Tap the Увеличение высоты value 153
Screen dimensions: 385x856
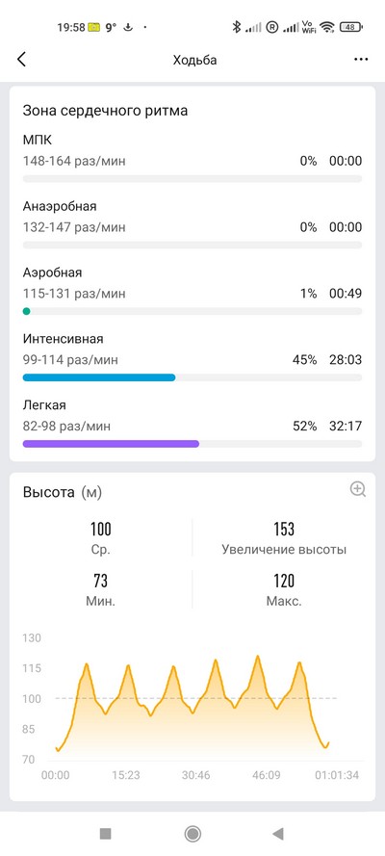click(284, 529)
